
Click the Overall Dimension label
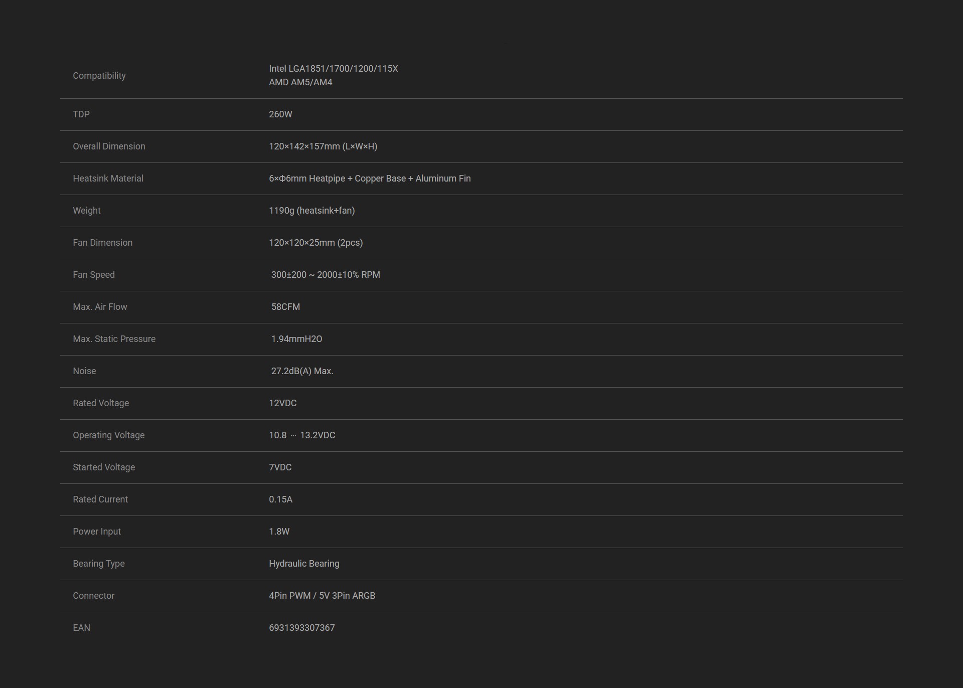coord(109,146)
